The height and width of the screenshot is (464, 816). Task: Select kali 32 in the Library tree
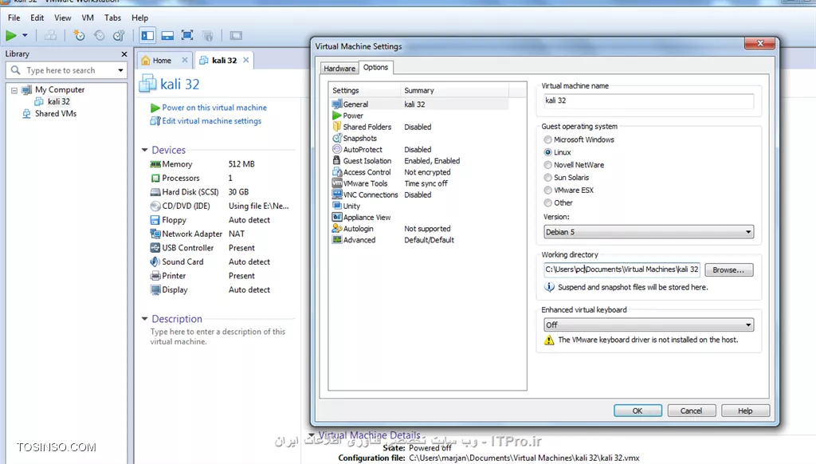(x=58, y=101)
